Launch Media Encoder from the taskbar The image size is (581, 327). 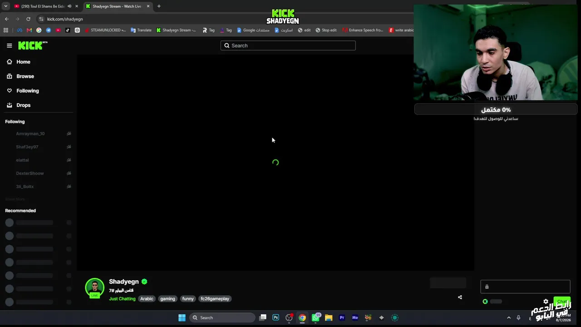tap(355, 318)
